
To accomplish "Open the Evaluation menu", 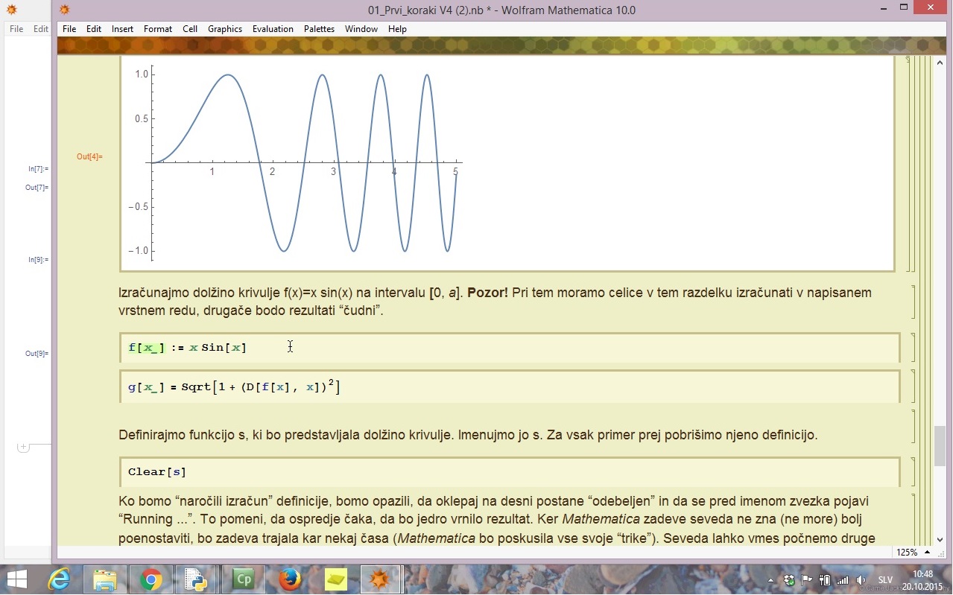I will coord(273,29).
